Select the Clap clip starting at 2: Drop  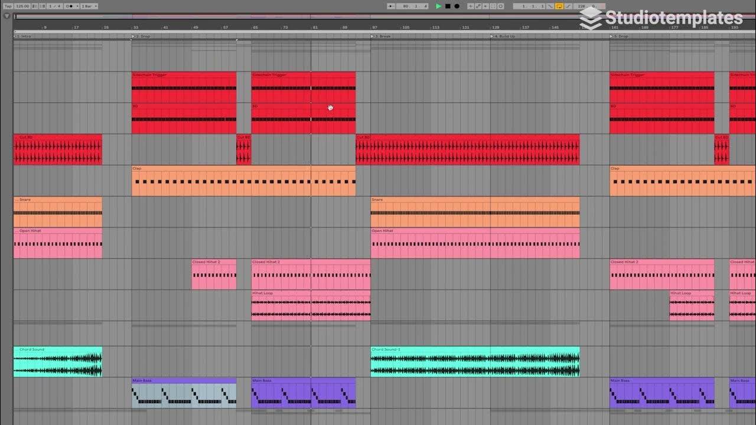coord(243,181)
